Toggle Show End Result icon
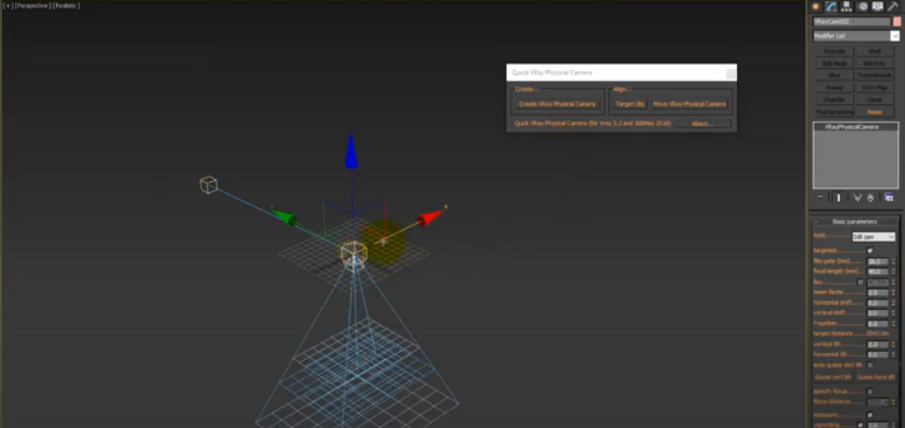The height and width of the screenshot is (428, 905). coord(838,197)
